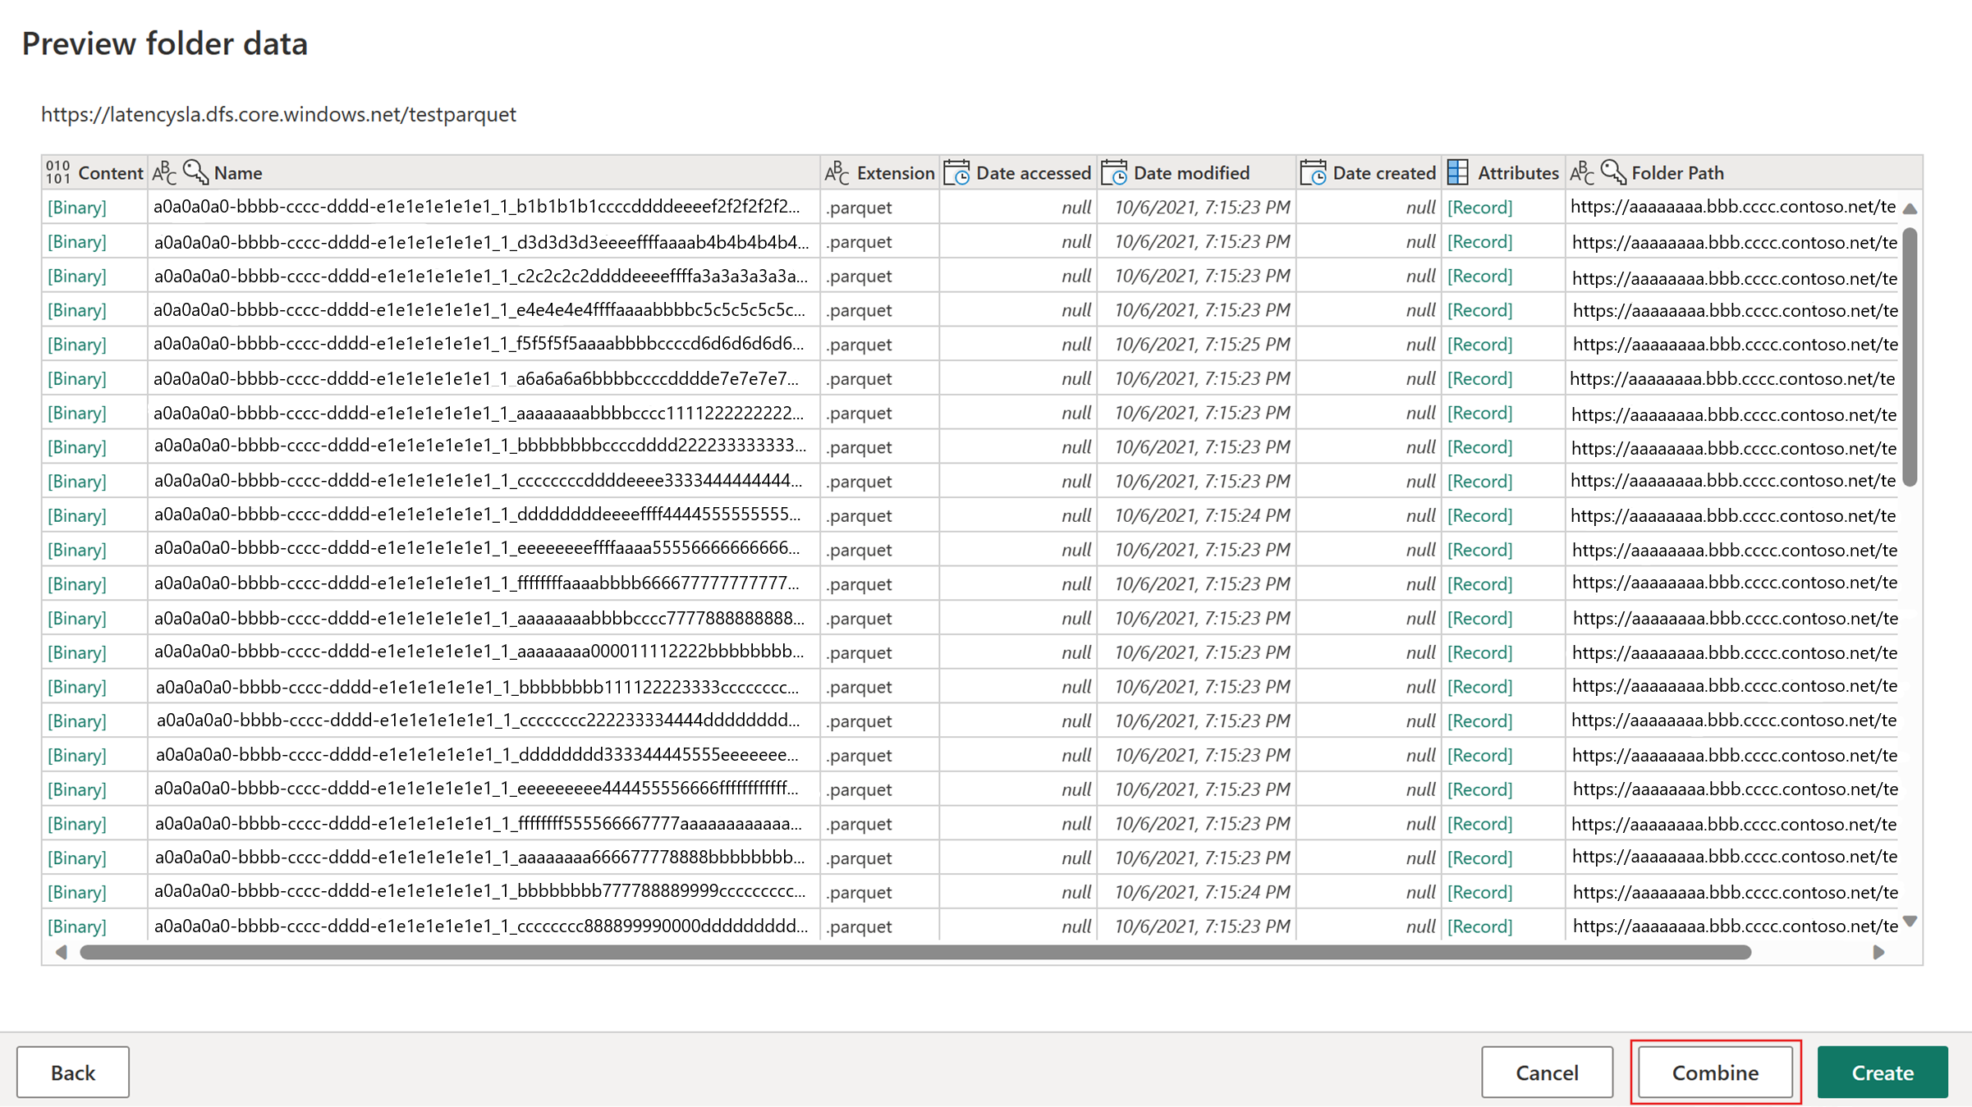Screen dimensions: 1972x1107
Task: Click the datetime icon on Date accessed column
Action: (x=956, y=172)
